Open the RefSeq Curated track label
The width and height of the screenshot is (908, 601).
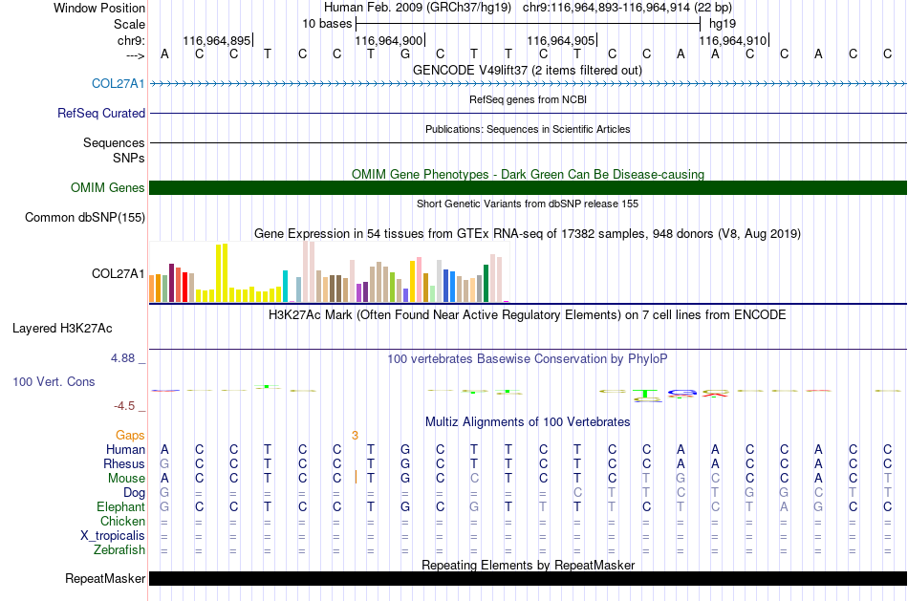point(101,113)
